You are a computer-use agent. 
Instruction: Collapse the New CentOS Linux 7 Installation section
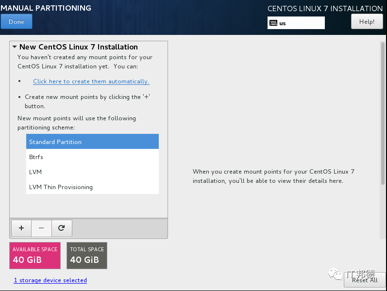pos(15,47)
